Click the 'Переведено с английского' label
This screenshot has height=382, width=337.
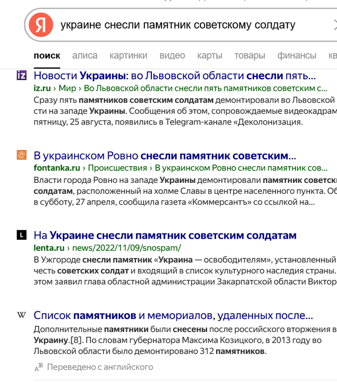100,367
